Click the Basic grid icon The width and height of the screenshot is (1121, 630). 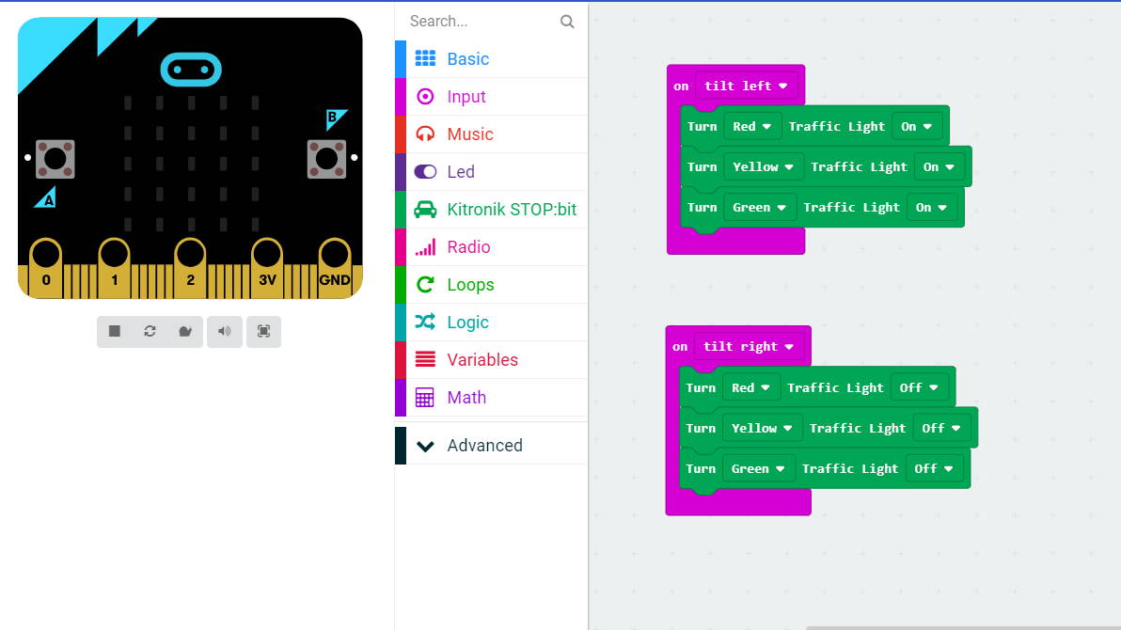[425, 58]
